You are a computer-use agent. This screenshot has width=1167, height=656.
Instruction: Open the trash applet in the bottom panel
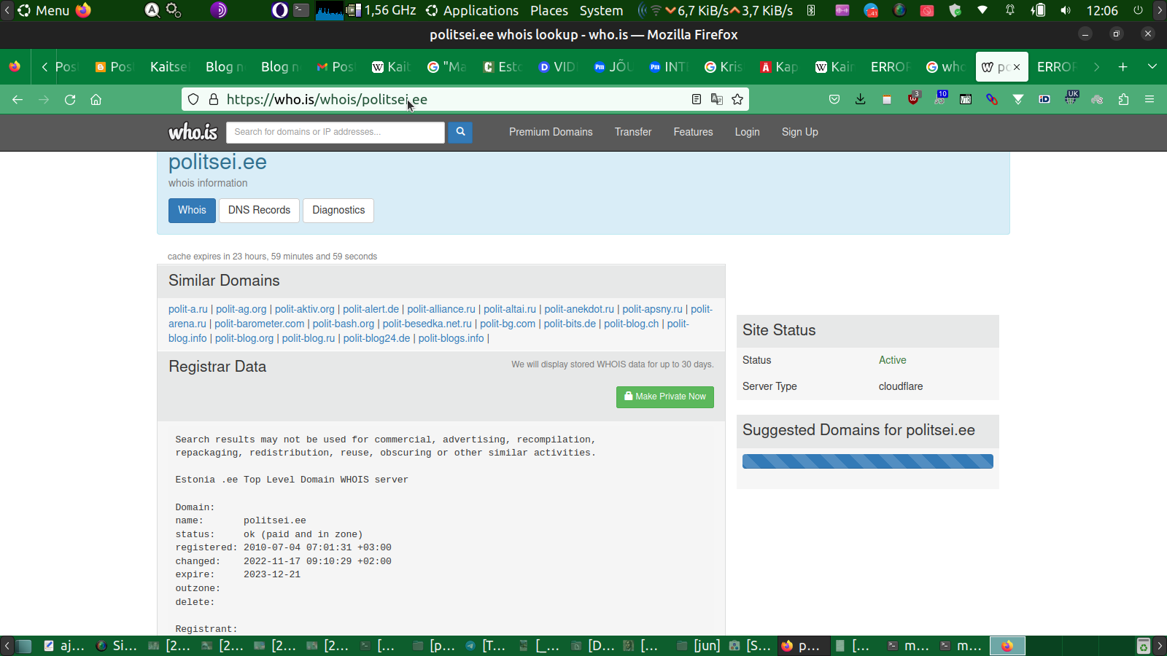click(x=1144, y=646)
